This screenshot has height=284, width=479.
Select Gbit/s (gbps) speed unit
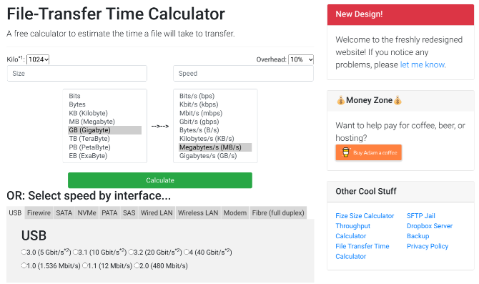[x=215, y=122]
